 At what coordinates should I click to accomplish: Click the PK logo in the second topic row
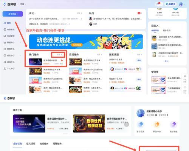tap(125, 88)
